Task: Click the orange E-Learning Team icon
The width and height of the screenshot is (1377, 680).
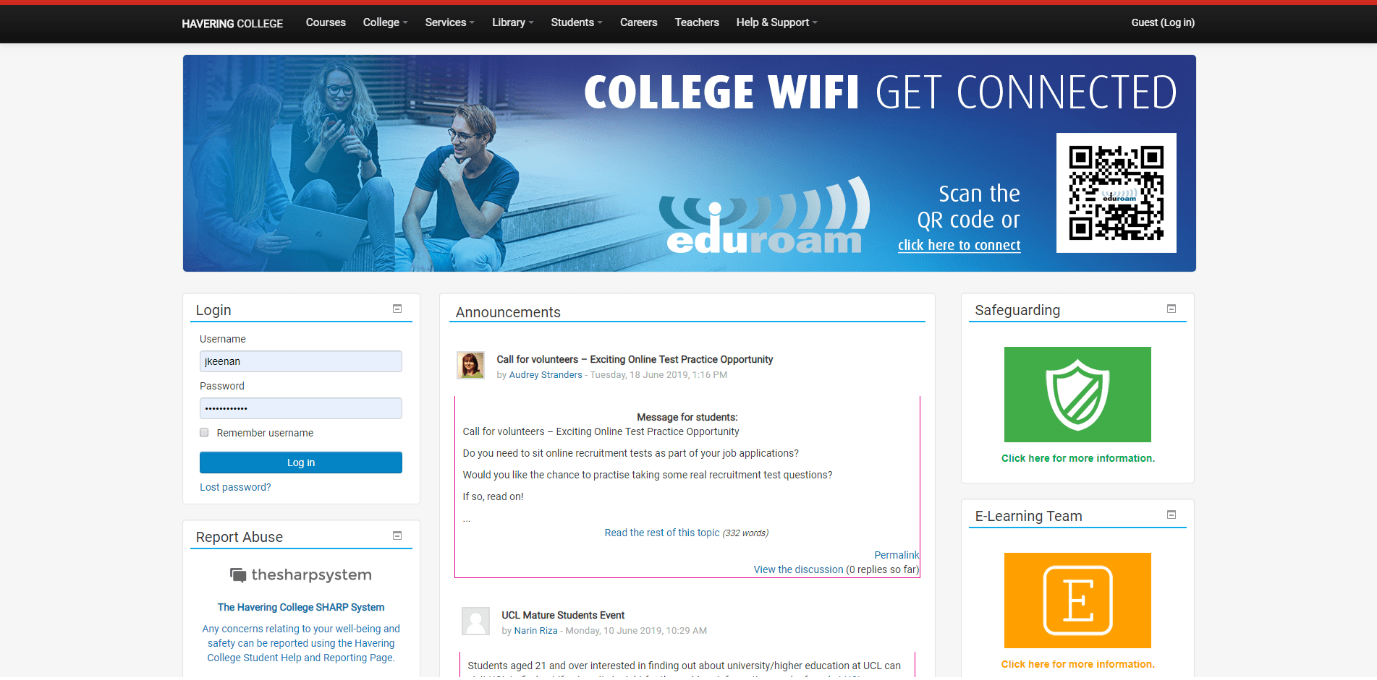Action: [1077, 601]
